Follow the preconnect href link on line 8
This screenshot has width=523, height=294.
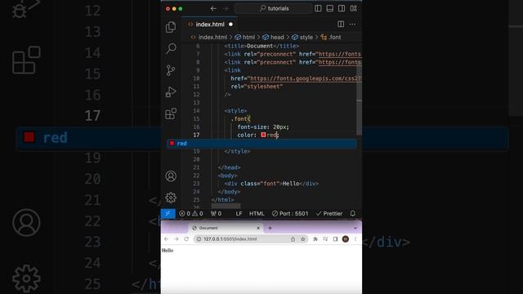pyautogui.click(x=340, y=62)
